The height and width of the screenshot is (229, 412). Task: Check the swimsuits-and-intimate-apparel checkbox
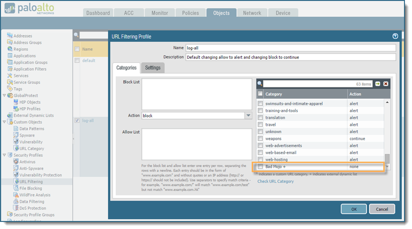click(x=260, y=104)
